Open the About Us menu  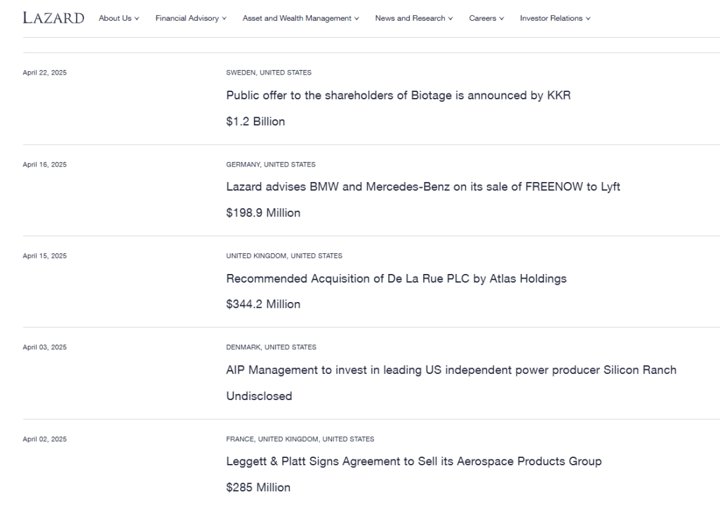pyautogui.click(x=119, y=18)
